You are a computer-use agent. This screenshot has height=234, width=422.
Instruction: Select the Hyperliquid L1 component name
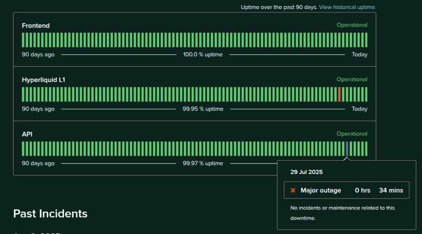44,80
